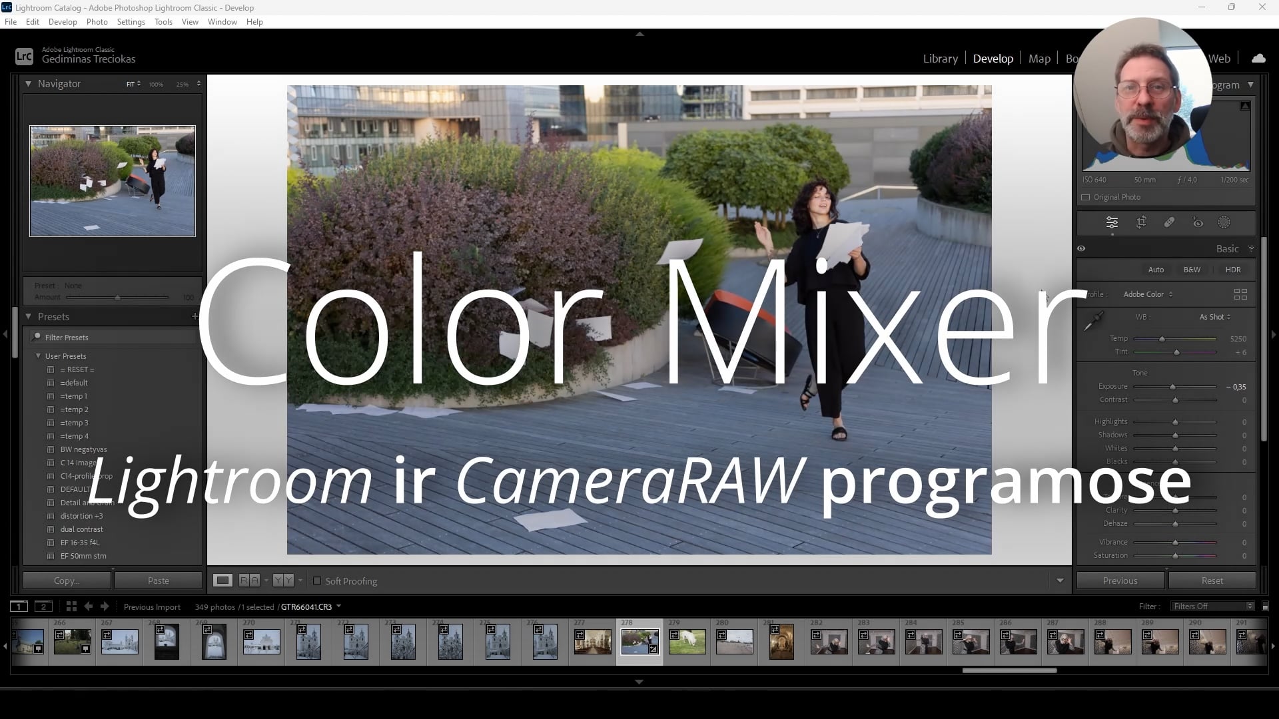
Task: Show main window display button 1
Action: pos(19,606)
